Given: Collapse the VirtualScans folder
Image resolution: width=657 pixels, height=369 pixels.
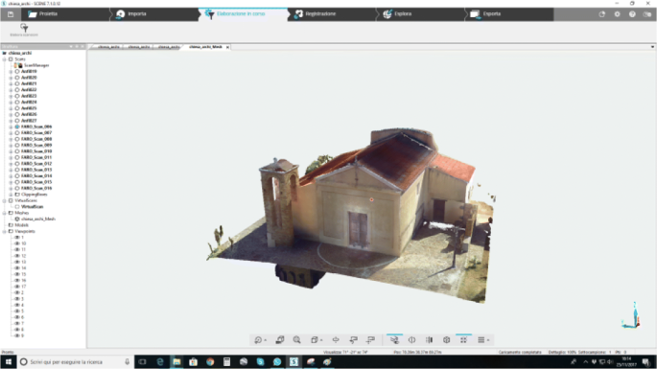Looking at the screenshot, I should [x=5, y=201].
